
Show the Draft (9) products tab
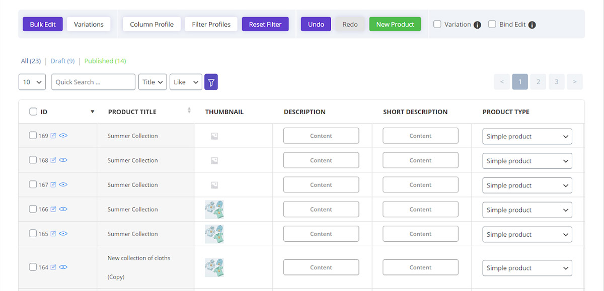tap(62, 61)
